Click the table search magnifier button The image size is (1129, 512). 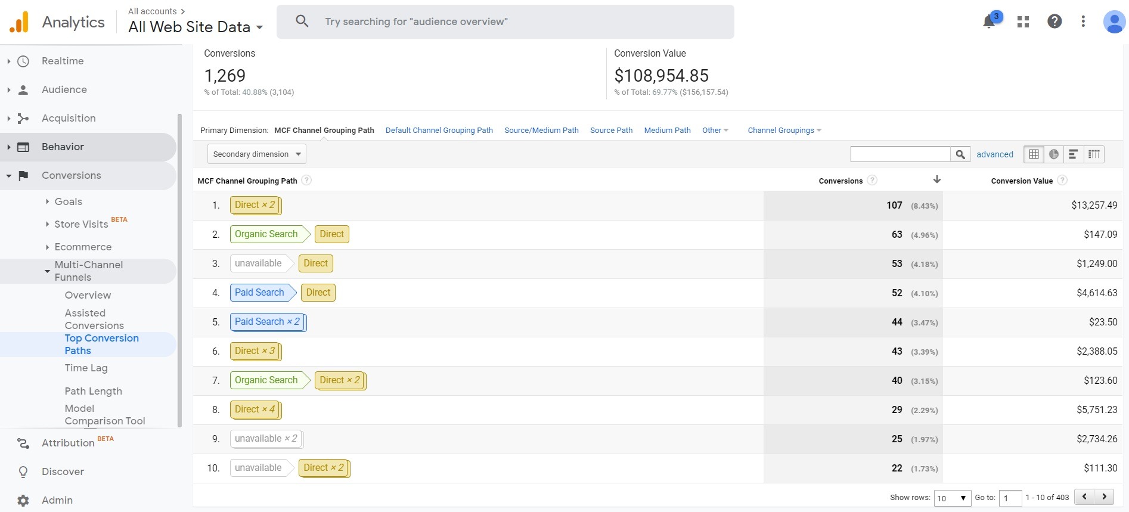pos(960,154)
